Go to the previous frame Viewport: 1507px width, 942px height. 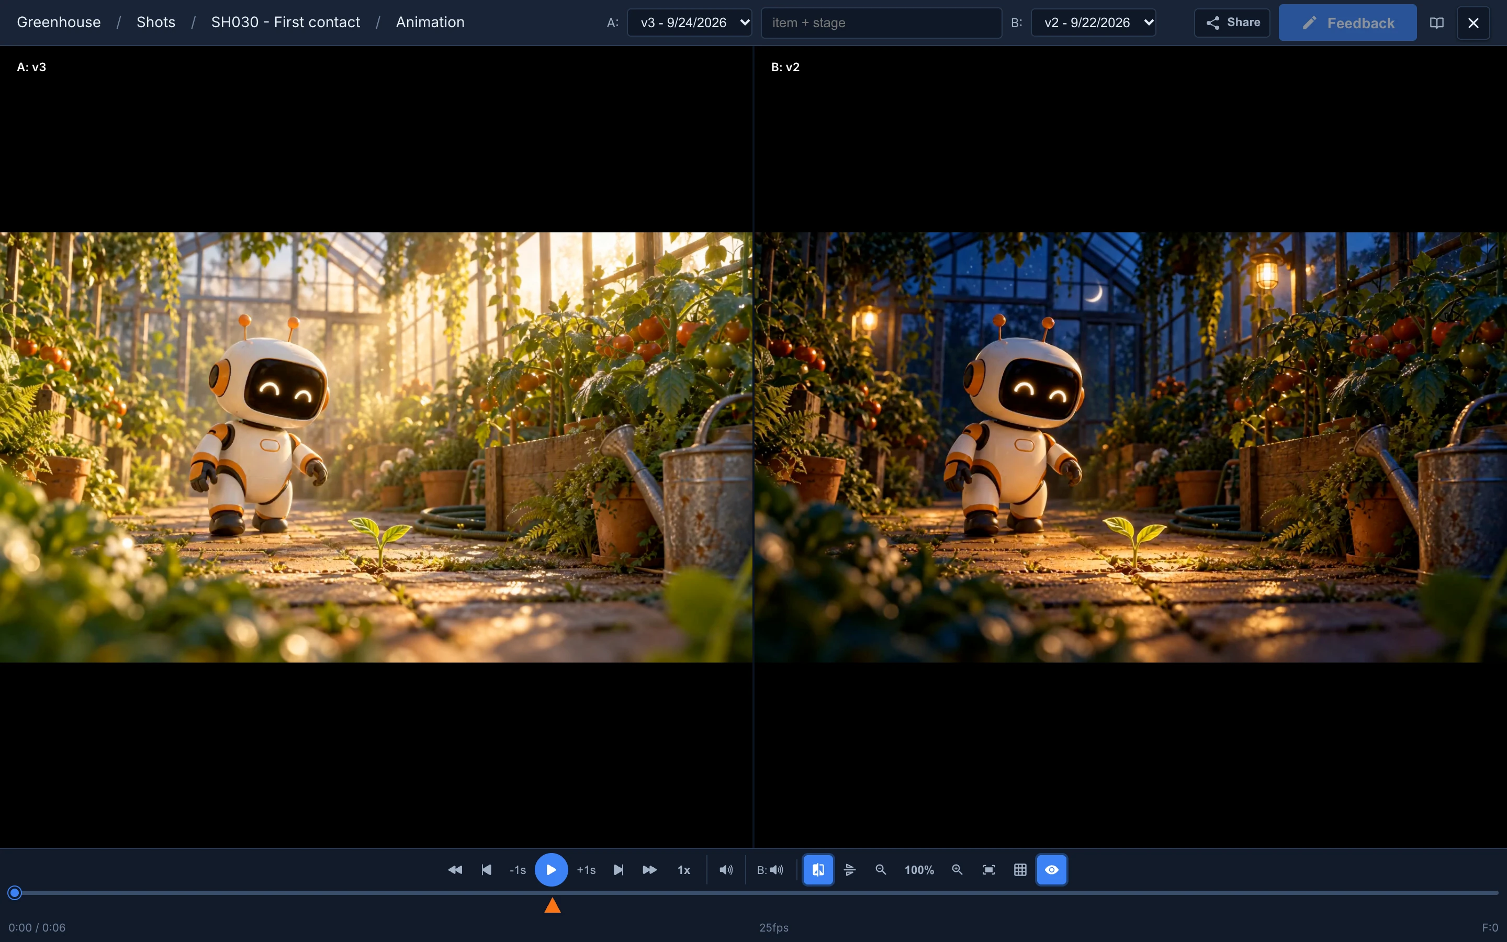tap(487, 870)
